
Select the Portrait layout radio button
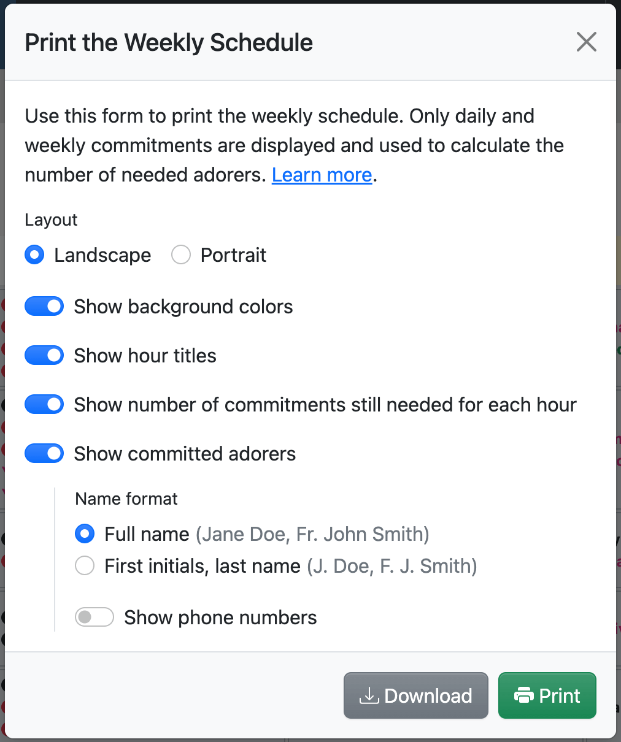tap(181, 254)
